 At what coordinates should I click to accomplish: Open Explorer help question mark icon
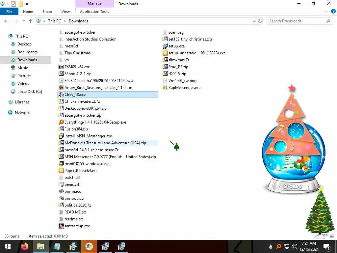coord(333,12)
